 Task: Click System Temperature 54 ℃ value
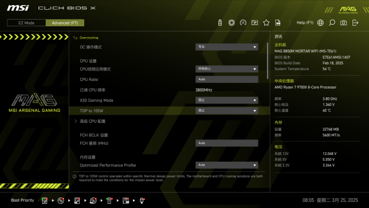coord(326,69)
